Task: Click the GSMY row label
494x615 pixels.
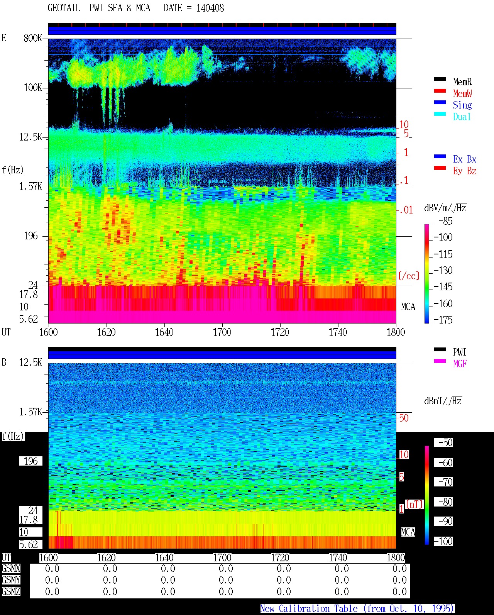Action: tap(11, 580)
